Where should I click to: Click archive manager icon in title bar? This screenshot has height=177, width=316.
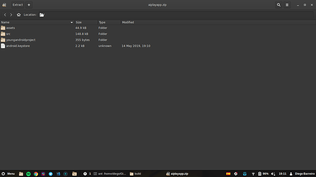click(4, 5)
